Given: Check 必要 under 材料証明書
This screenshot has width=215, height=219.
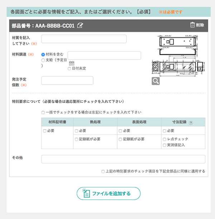Looking at the screenshot, I should tap(45, 131).
